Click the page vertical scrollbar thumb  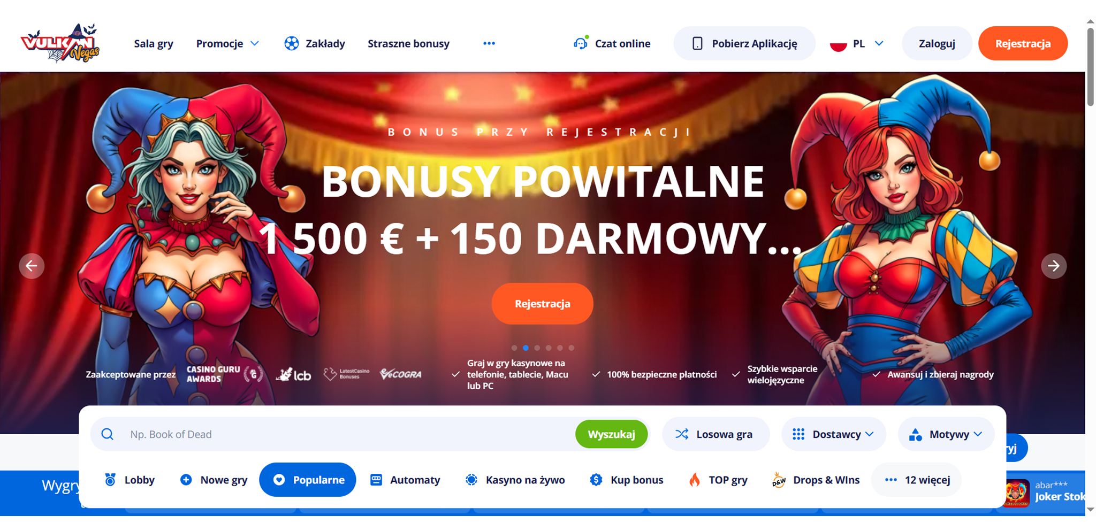(1090, 66)
